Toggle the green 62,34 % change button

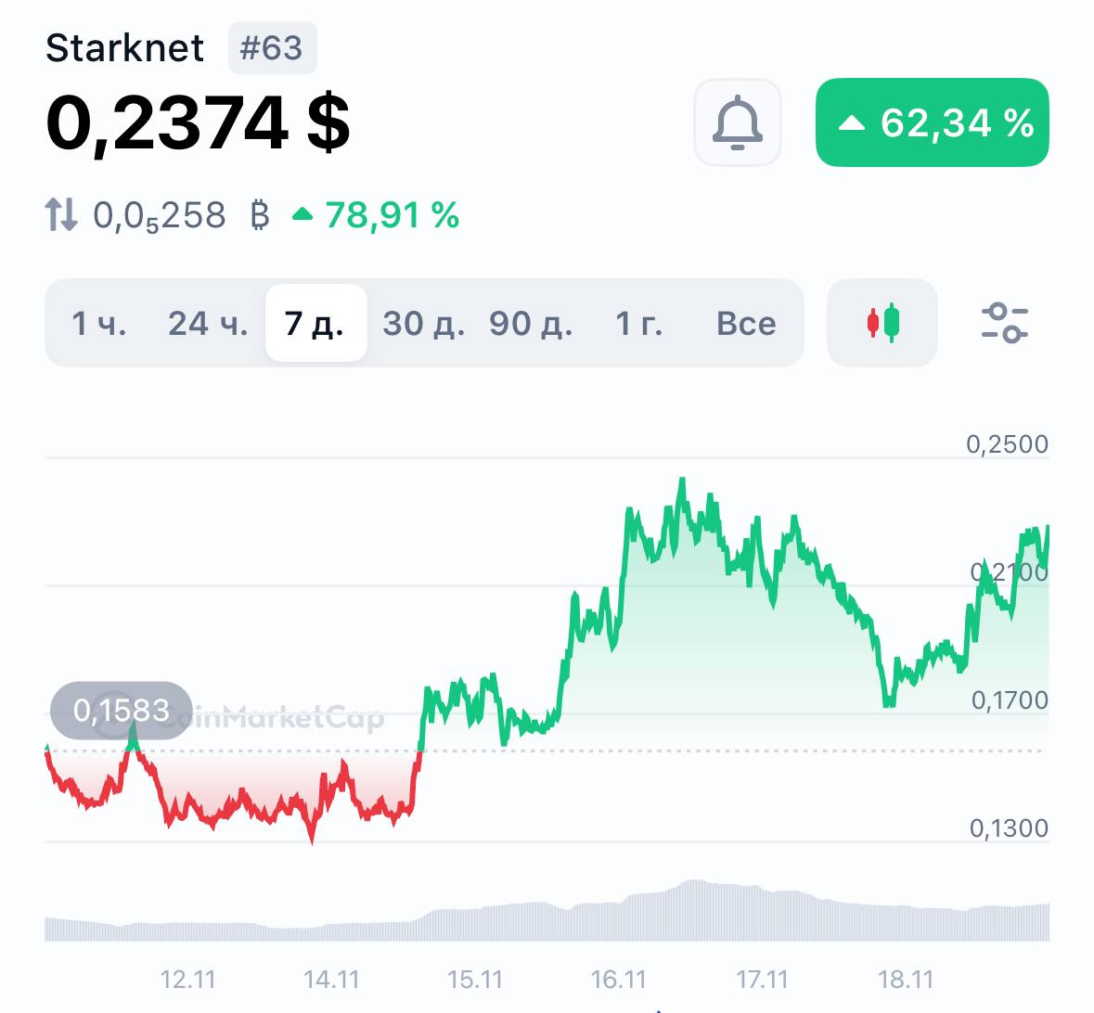tap(933, 122)
